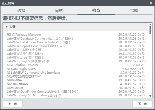Go to the 同意 step tab
Screen dimensions: 155x110
pyautogui.click(x=59, y=11)
